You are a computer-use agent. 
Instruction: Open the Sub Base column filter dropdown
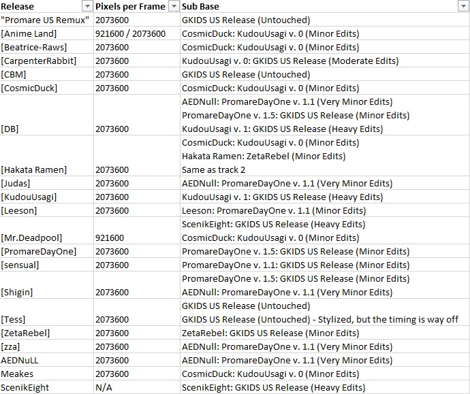click(463, 6)
